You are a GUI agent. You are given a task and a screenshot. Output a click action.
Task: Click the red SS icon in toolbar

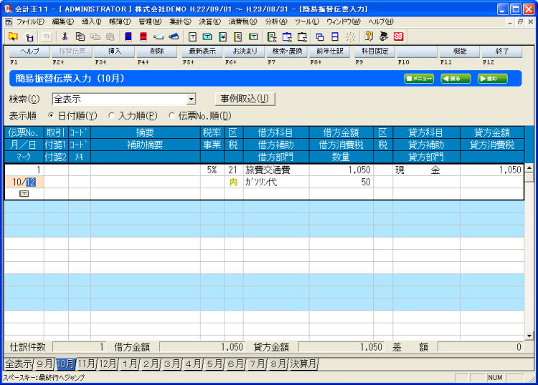[x=398, y=36]
